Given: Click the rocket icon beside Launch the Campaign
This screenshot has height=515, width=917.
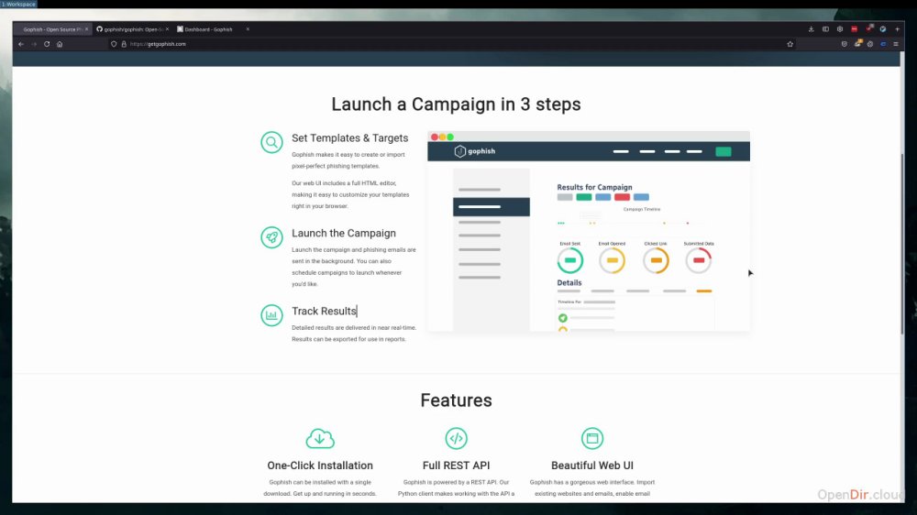Looking at the screenshot, I should click(272, 237).
